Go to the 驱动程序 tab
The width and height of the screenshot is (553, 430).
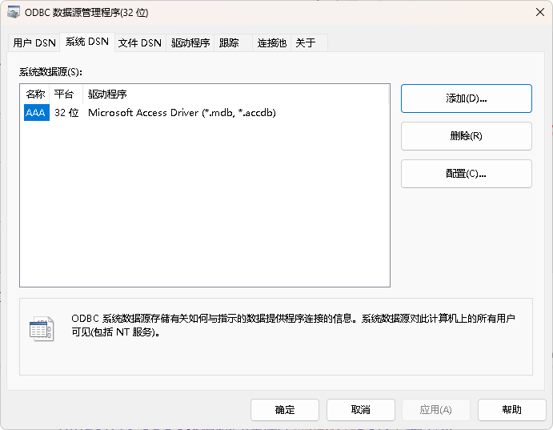pos(190,43)
